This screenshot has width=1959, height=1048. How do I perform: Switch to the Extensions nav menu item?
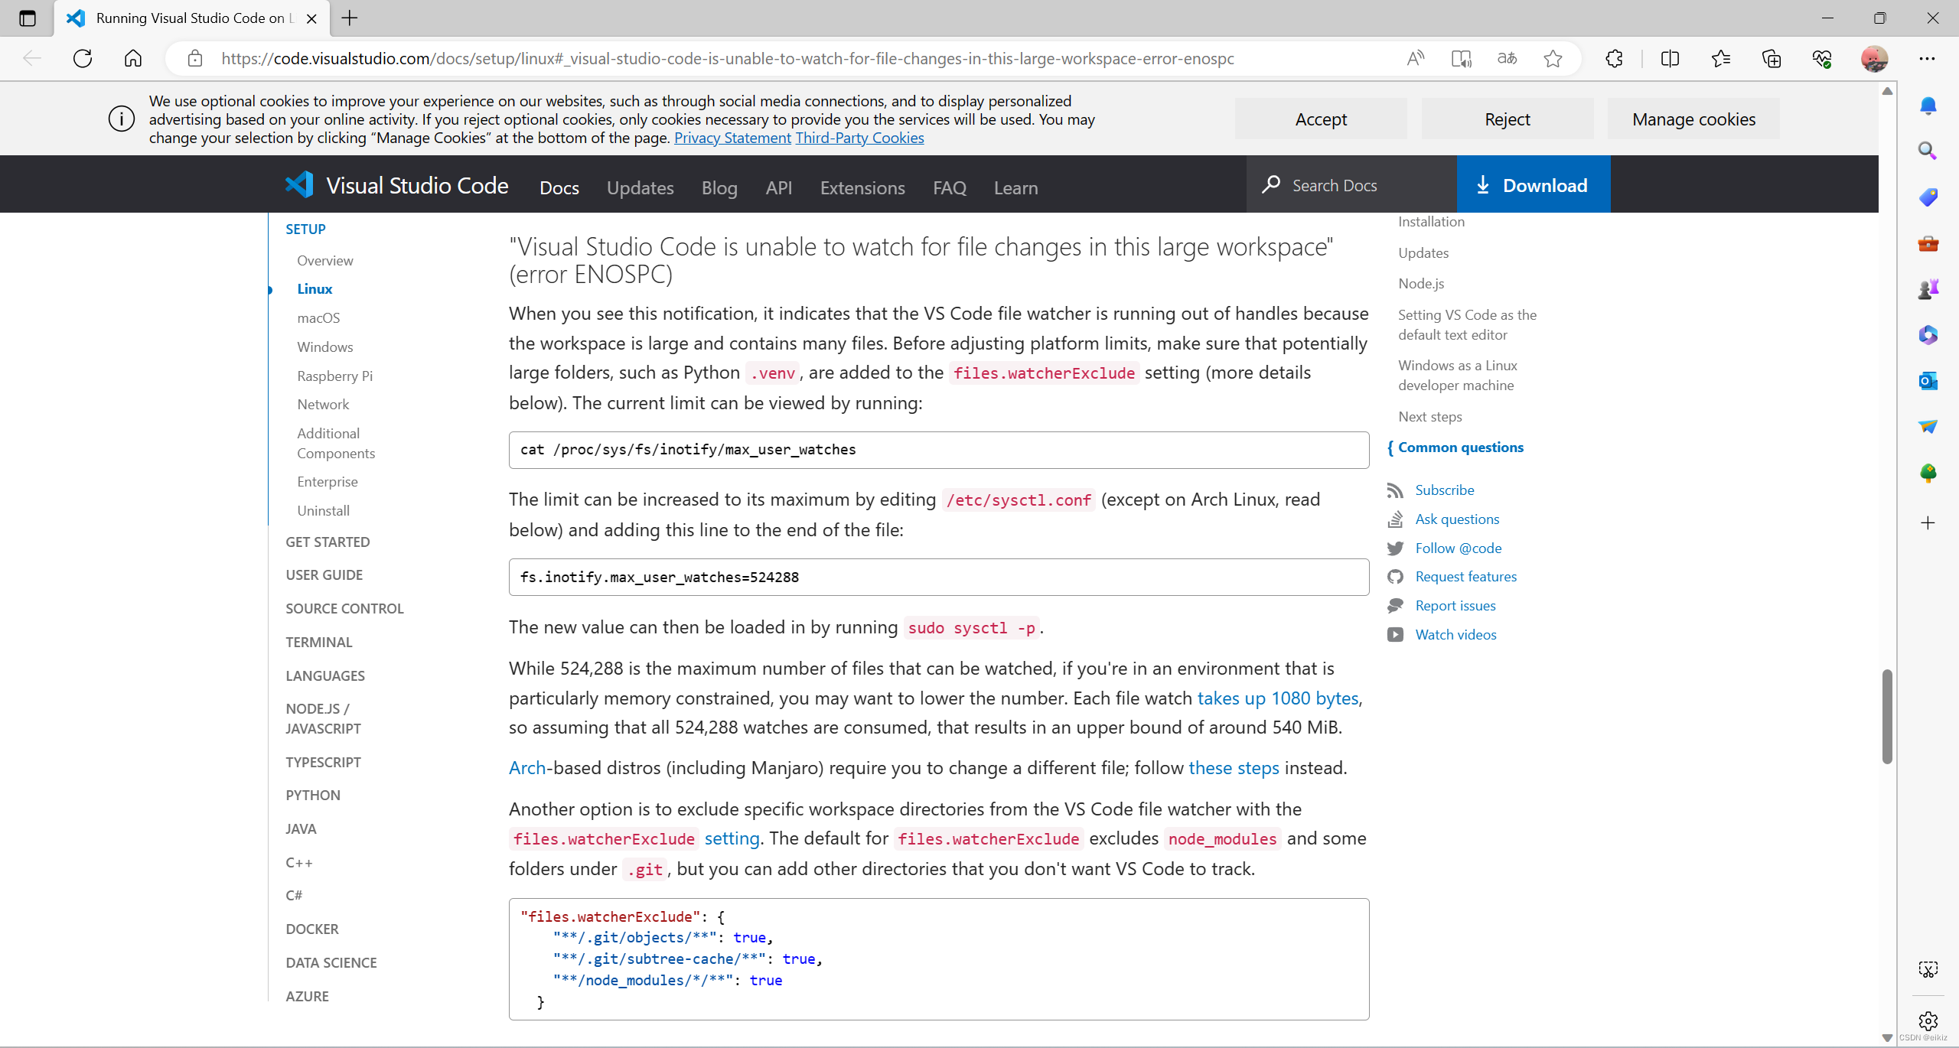tap(862, 187)
